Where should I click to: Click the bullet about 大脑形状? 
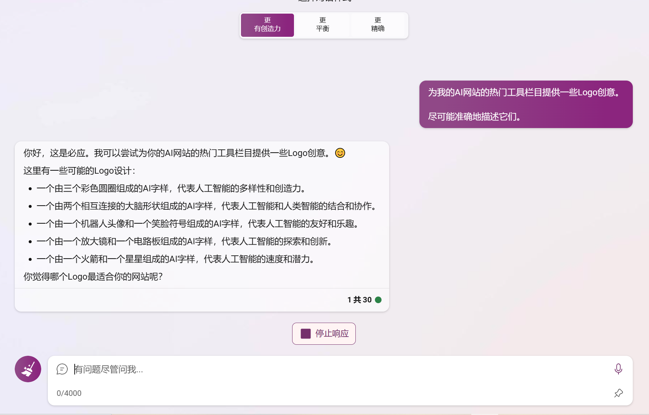207,206
